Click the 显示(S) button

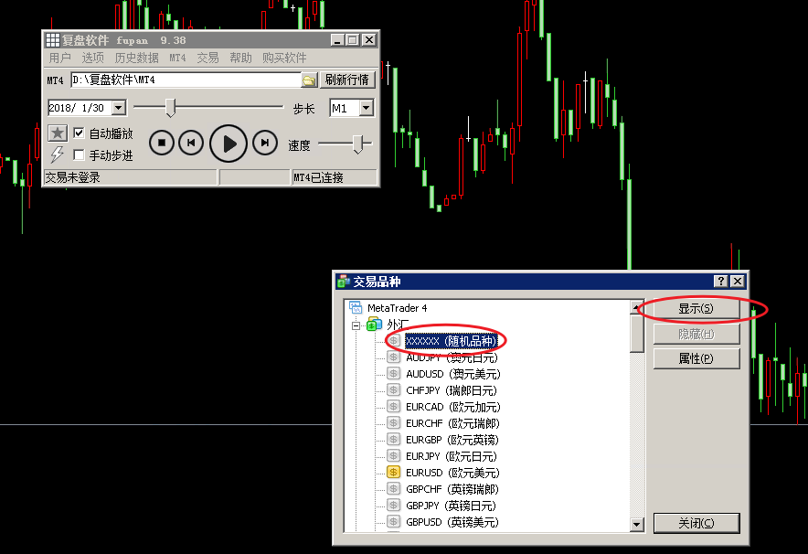[696, 309]
